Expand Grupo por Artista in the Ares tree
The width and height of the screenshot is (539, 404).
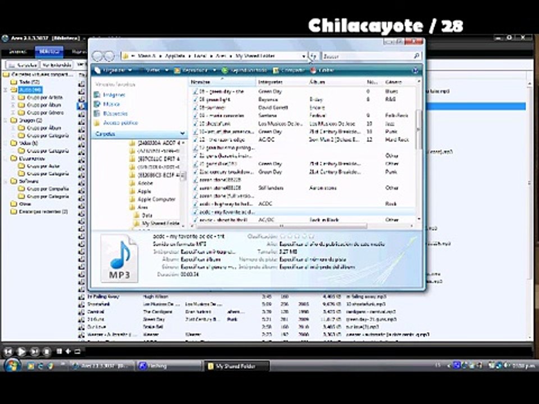coord(13,98)
